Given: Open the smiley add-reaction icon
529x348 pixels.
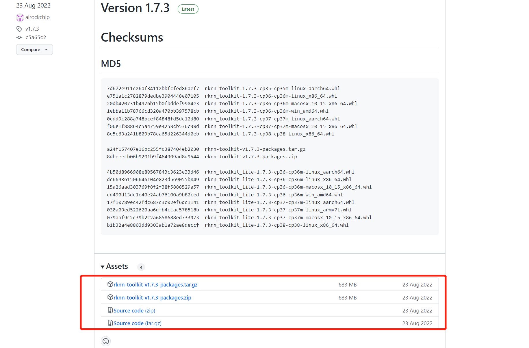Looking at the screenshot, I should [106, 341].
